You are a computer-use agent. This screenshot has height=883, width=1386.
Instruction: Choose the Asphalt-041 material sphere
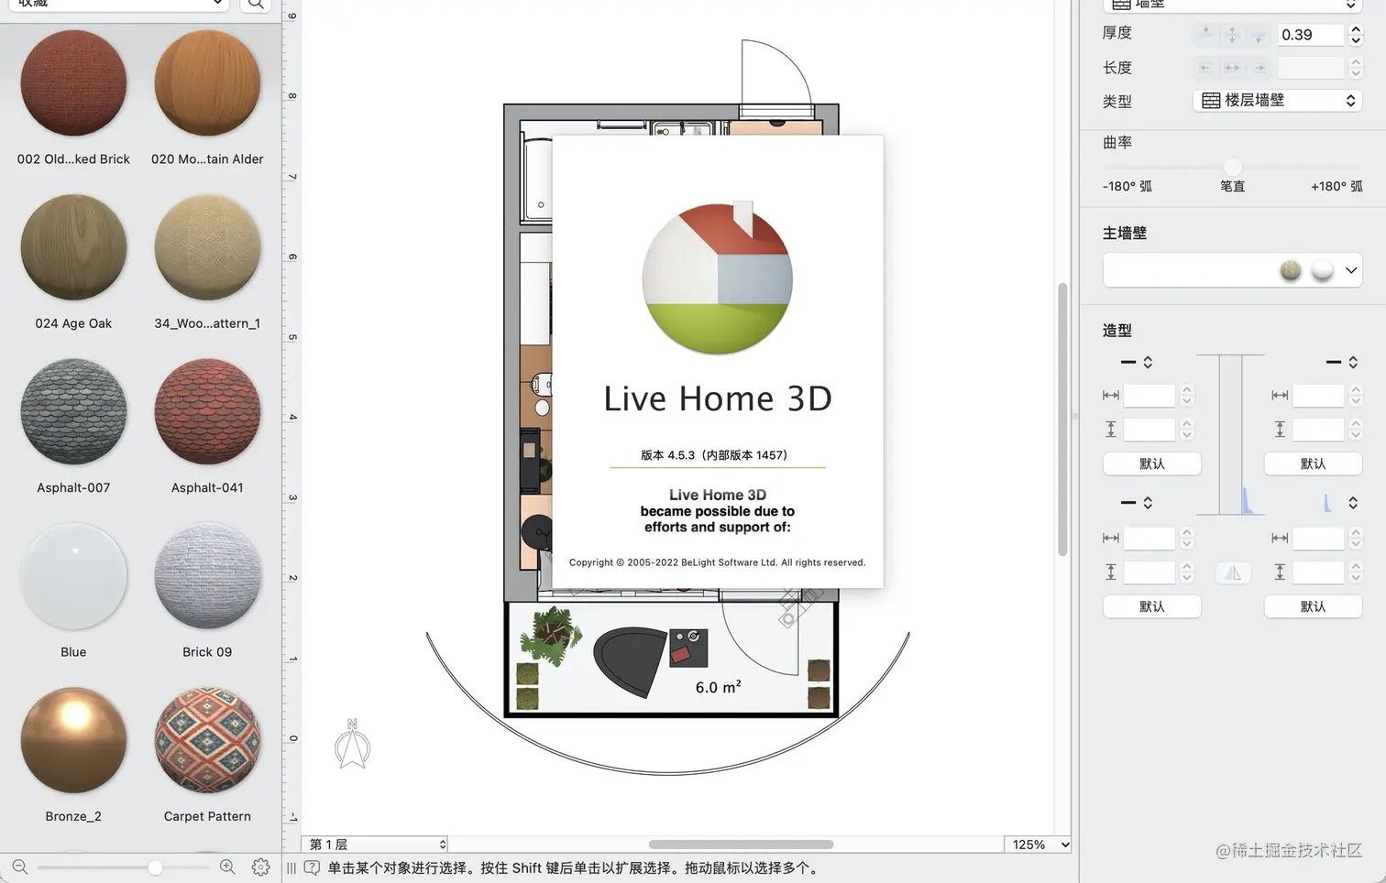coord(207,411)
